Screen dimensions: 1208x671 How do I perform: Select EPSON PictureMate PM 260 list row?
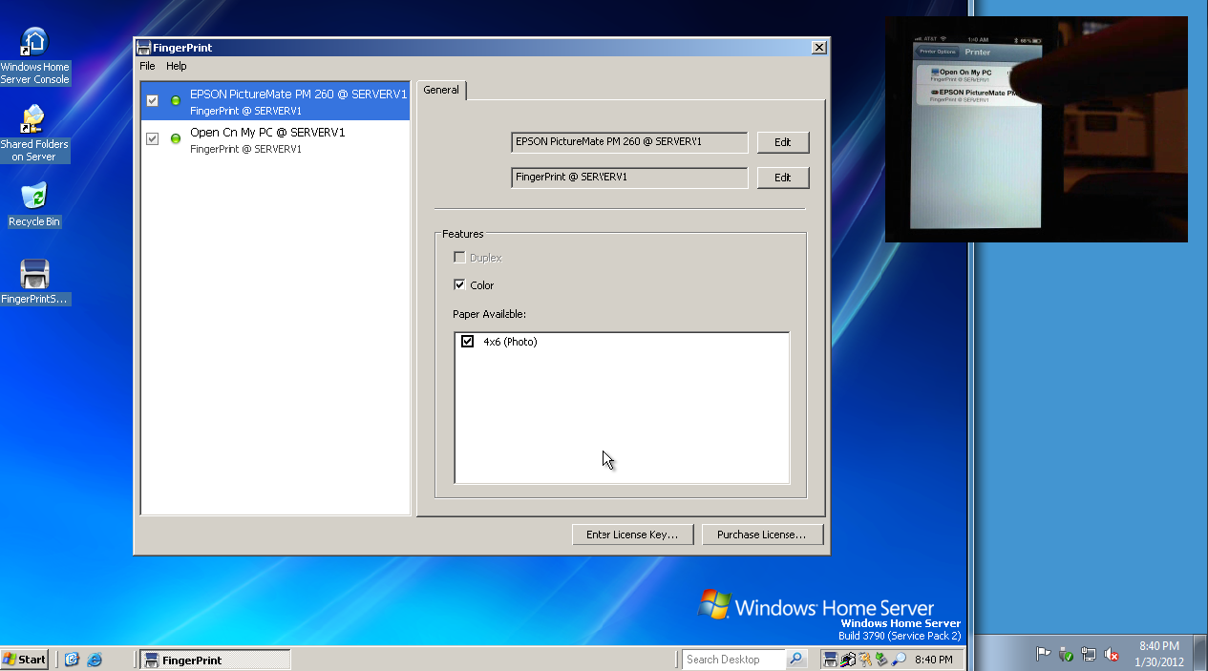point(275,100)
